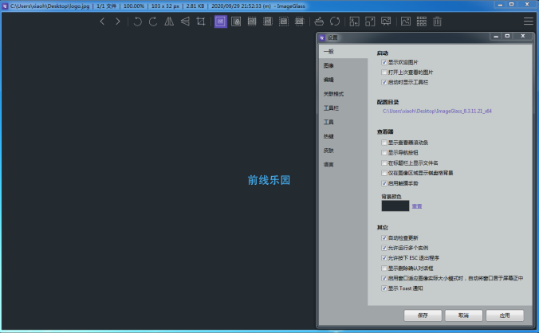539x333 pixels.
Task: Open the 关联格式 settings tab
Action: coord(344,94)
